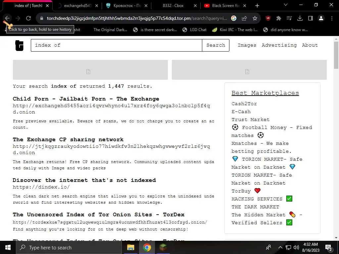Close the Кровосток tab
This screenshot has height=254, width=339.
pos(146,6)
